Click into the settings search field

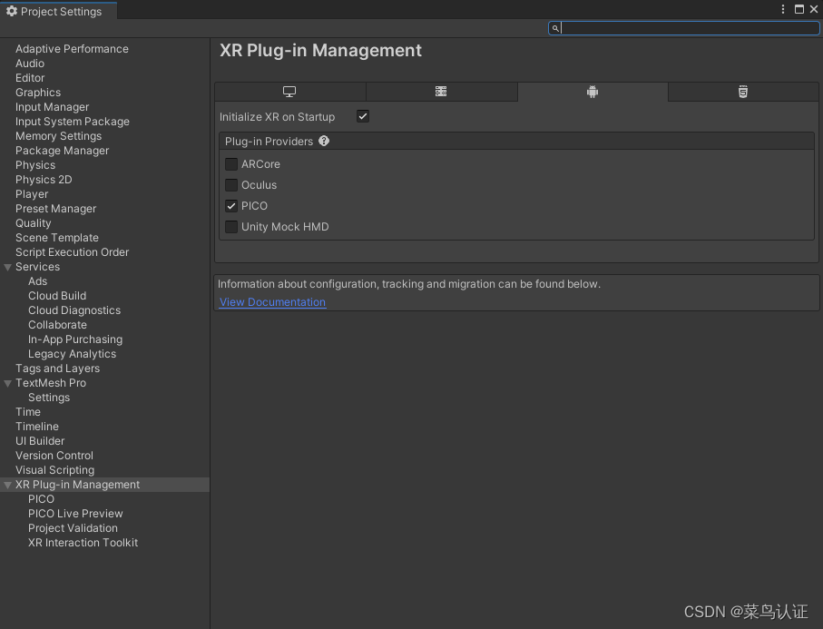(688, 28)
